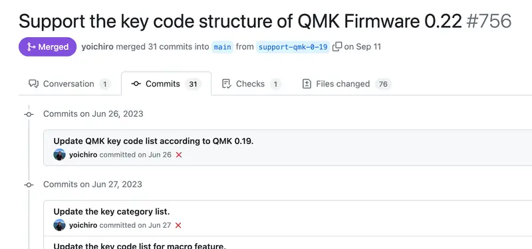Click yoichiro avatar on the Jun 27 commit
Image resolution: width=532 pixels, height=249 pixels.
tap(59, 225)
